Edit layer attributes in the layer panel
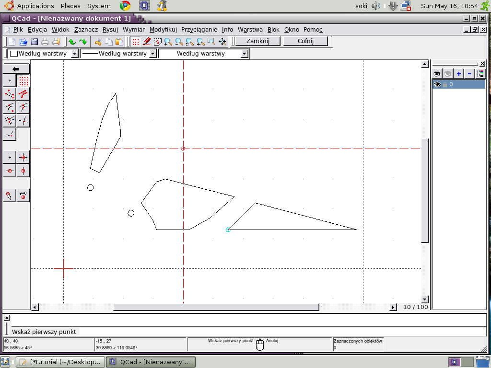This screenshot has height=368, width=491. click(x=480, y=74)
